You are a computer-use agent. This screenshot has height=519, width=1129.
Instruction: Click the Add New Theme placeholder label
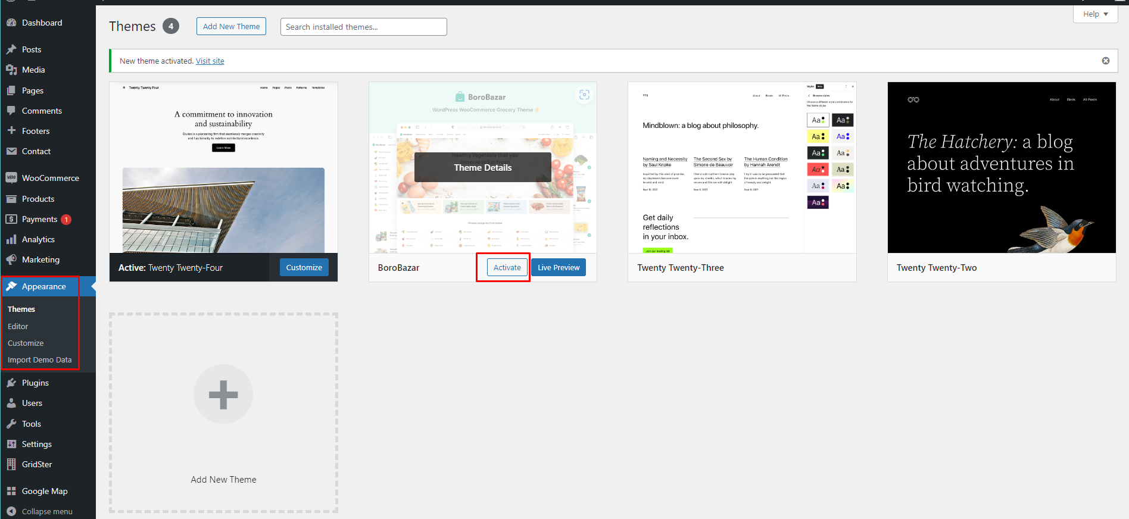(x=223, y=480)
